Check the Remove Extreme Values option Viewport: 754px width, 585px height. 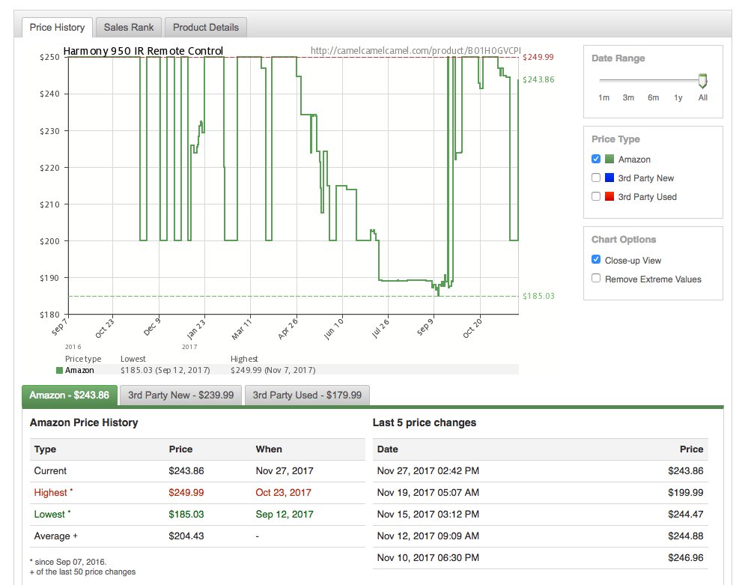tap(596, 279)
